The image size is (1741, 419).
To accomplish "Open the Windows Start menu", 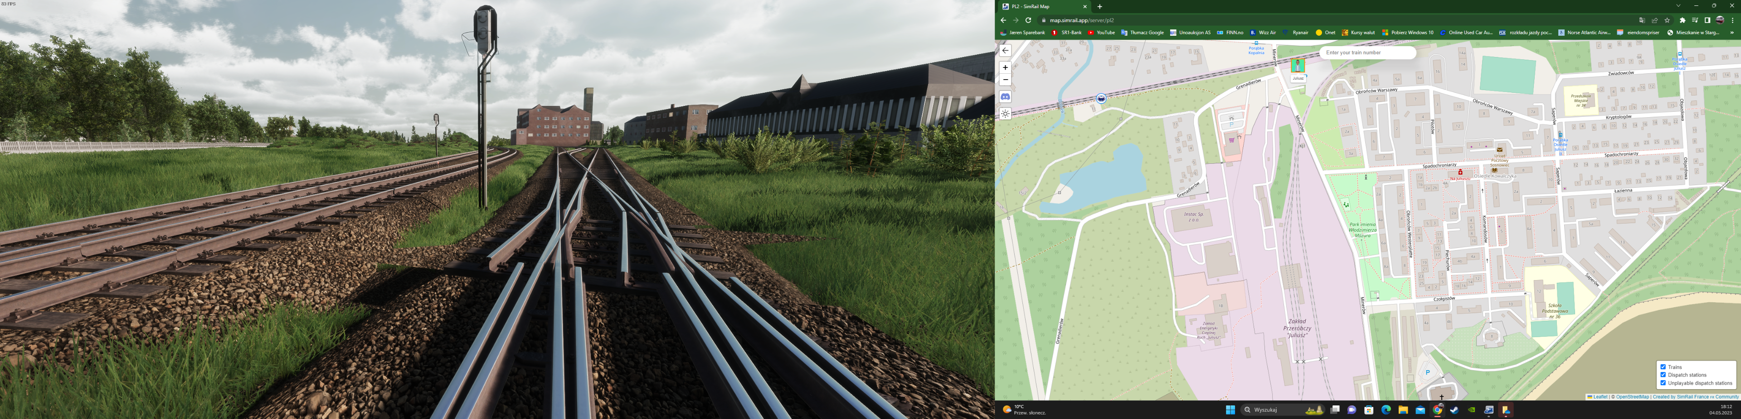I will (1230, 409).
